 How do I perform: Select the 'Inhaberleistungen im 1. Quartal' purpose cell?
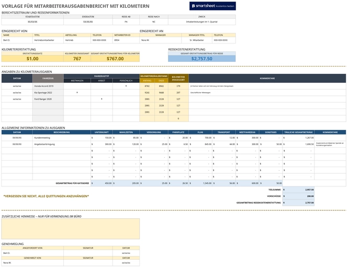[202, 21]
